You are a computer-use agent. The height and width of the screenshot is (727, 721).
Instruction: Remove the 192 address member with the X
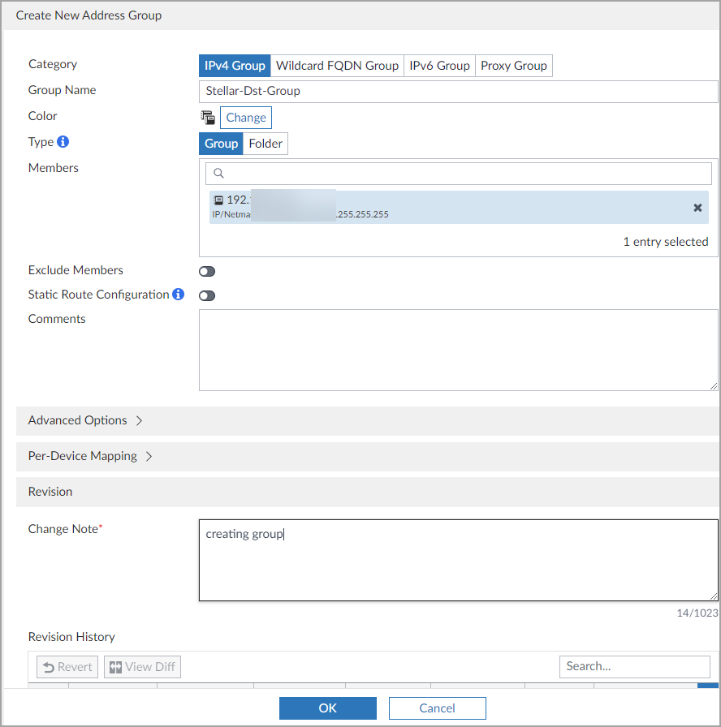coord(697,208)
